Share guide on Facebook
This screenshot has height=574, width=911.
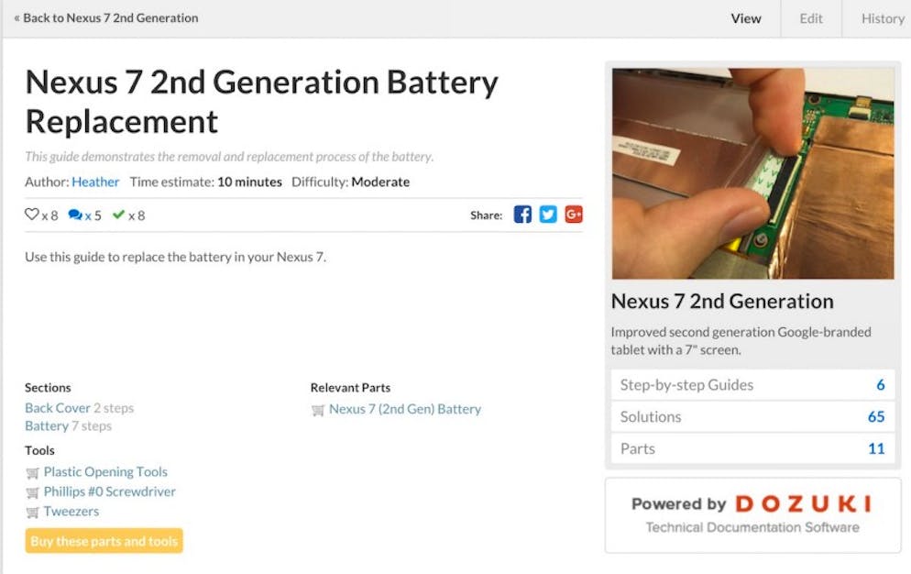pos(522,215)
